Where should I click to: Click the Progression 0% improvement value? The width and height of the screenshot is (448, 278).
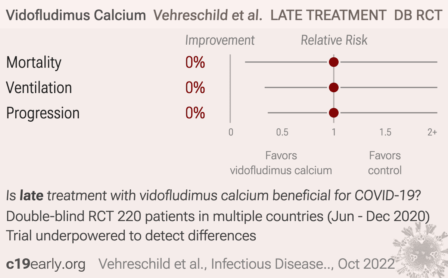click(x=195, y=113)
